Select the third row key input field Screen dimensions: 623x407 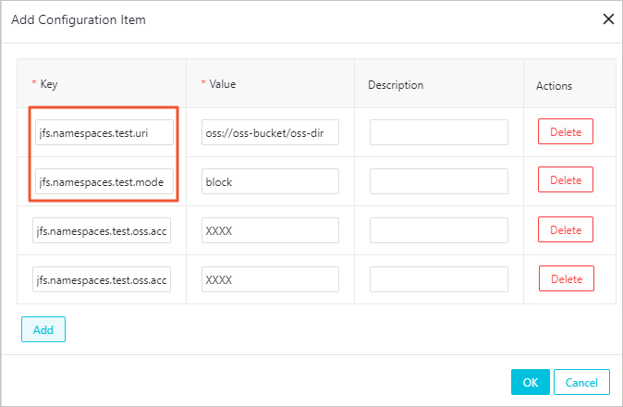pos(101,230)
